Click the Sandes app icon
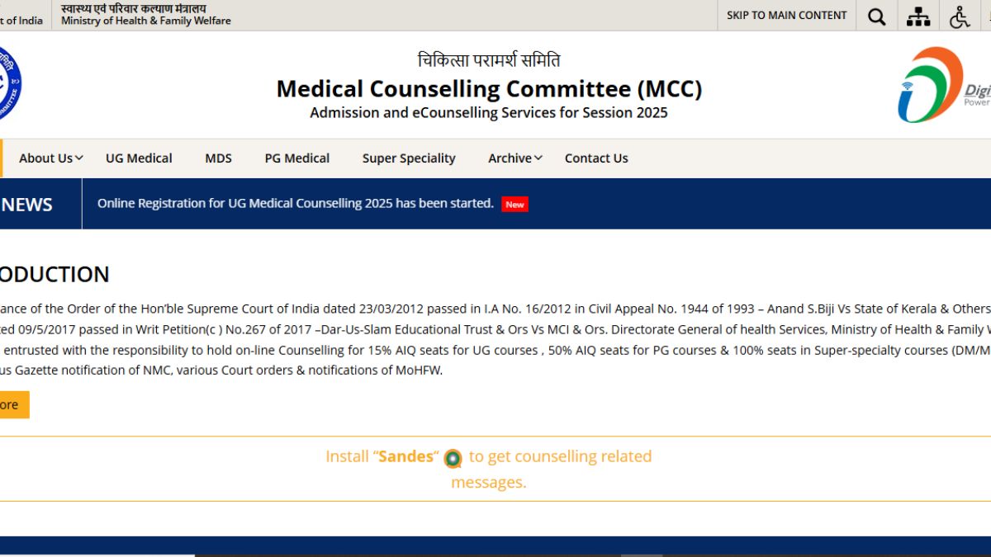 coord(453,458)
